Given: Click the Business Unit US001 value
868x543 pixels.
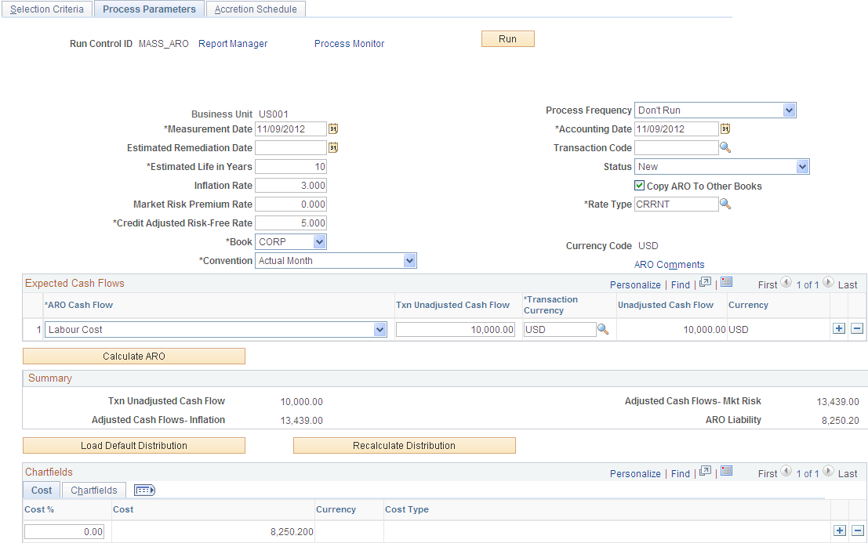Looking at the screenshot, I should (274, 114).
